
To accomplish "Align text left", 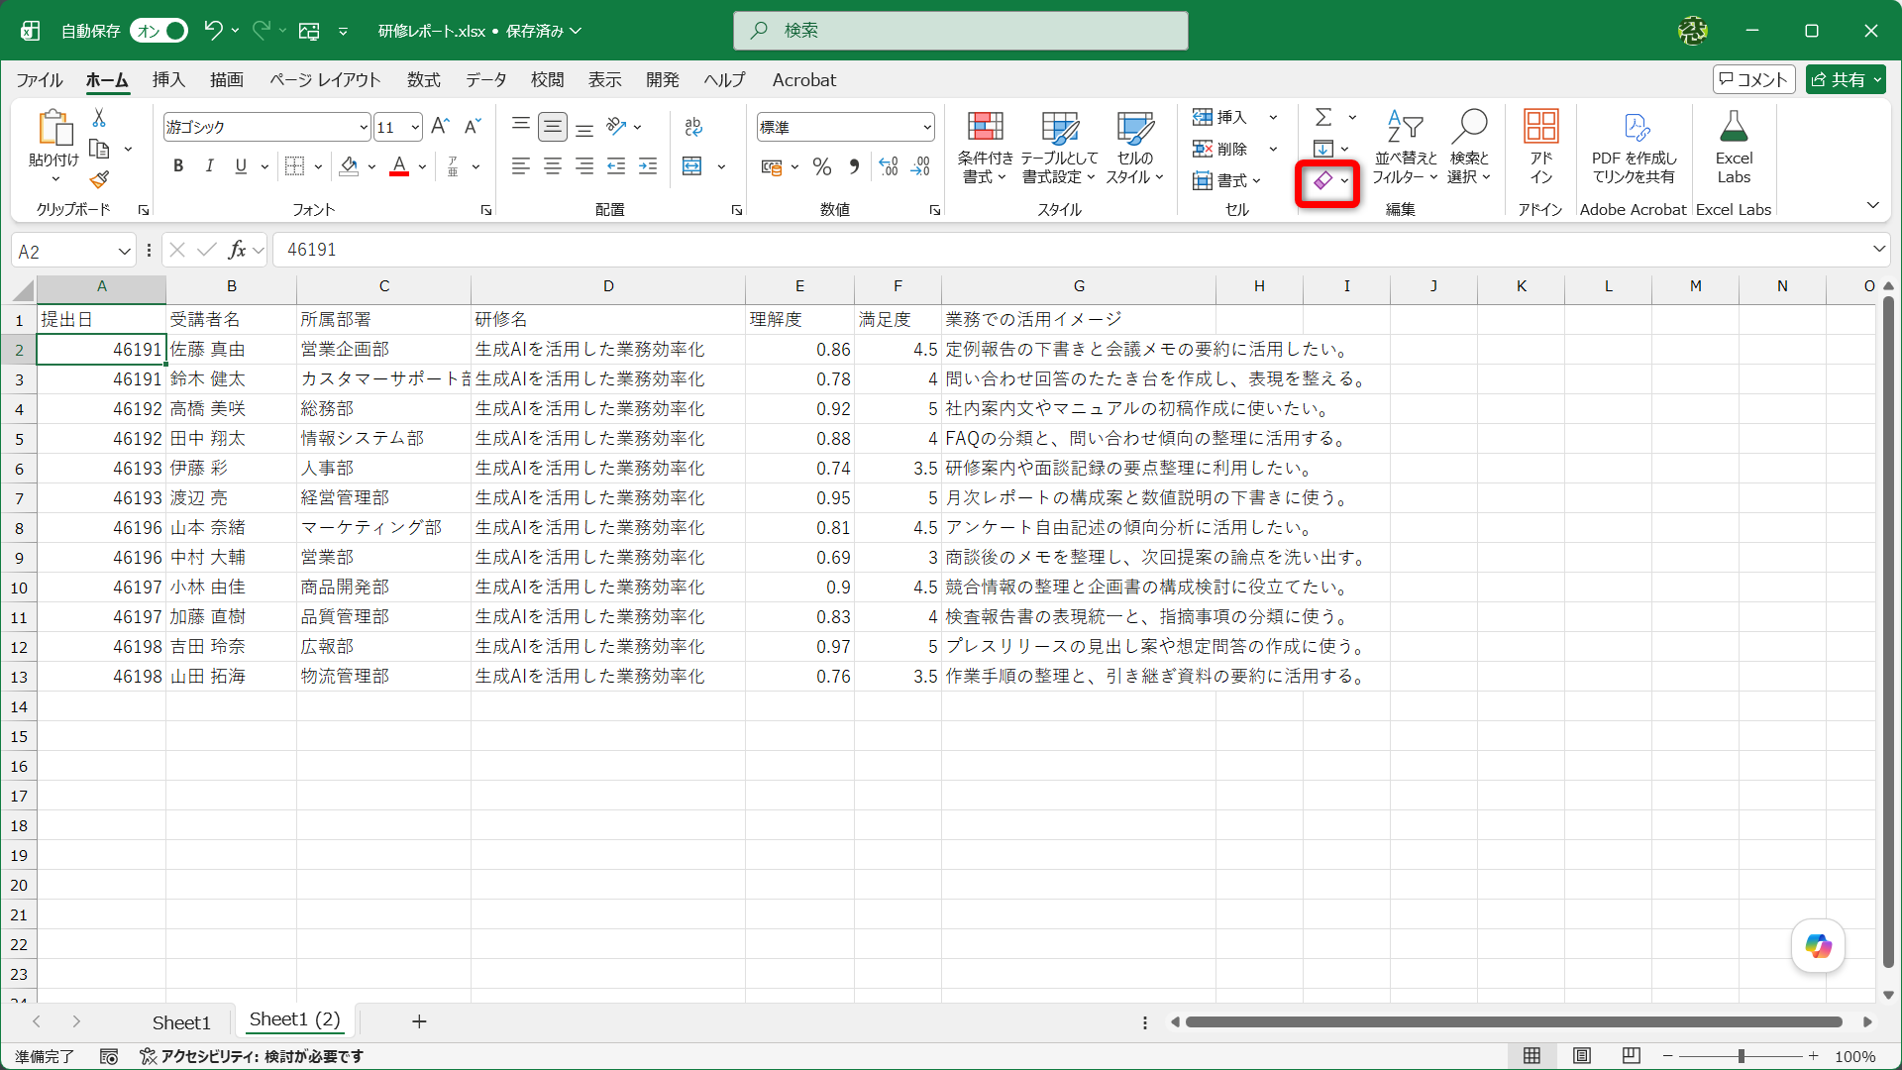I will pyautogui.click(x=521, y=166).
